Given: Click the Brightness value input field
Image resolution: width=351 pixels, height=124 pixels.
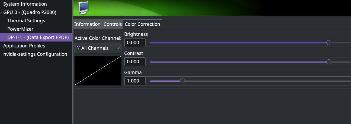Looking at the screenshot, I should point(135,43).
